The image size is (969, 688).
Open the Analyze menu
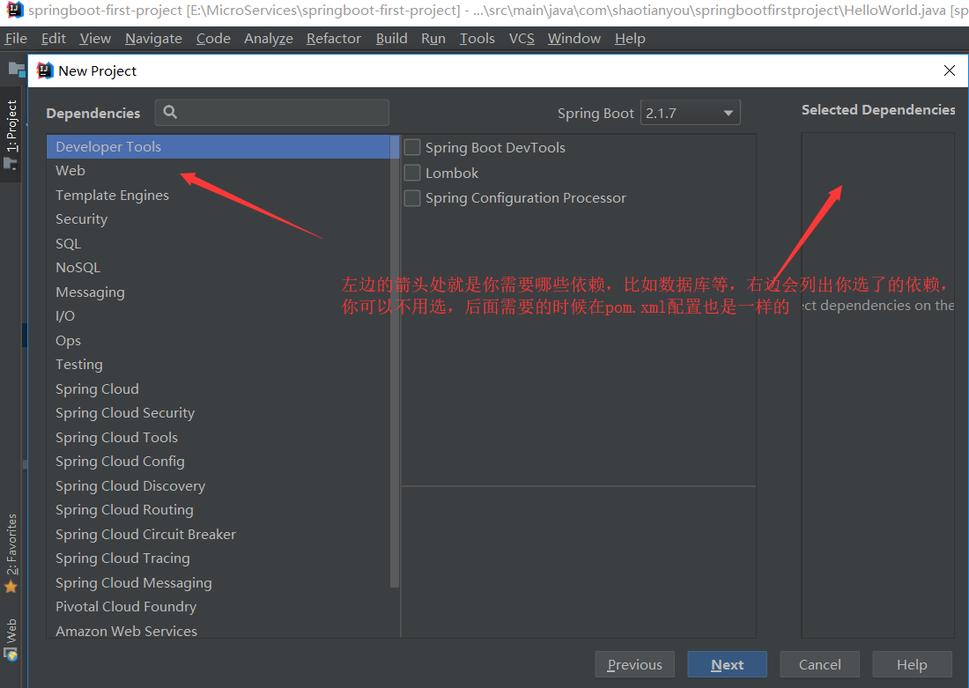268,39
